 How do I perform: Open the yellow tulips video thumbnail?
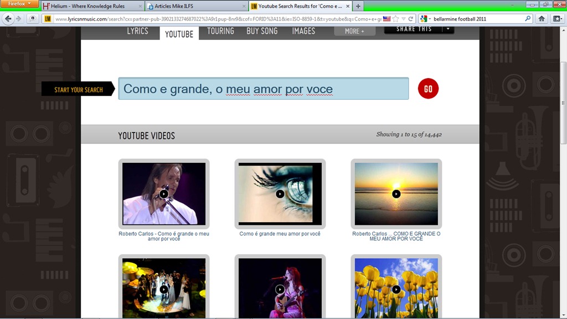coord(396,289)
